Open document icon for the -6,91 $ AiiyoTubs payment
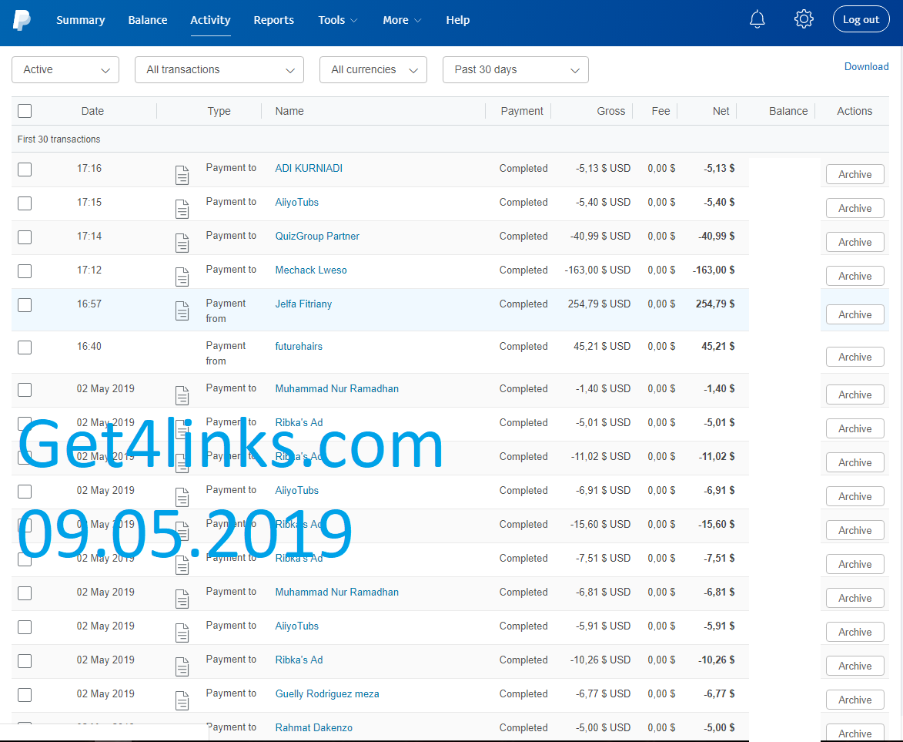 click(x=182, y=497)
